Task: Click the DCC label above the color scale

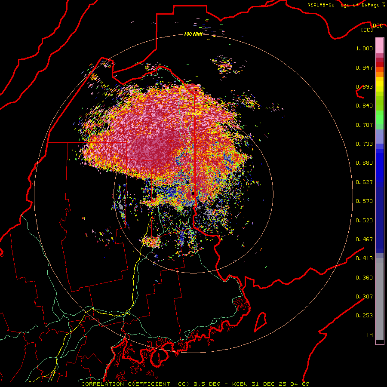Action: (x=378, y=26)
